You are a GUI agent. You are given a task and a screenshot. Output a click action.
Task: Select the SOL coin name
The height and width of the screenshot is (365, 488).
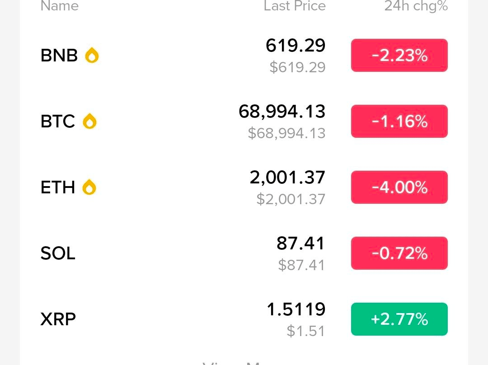58,253
